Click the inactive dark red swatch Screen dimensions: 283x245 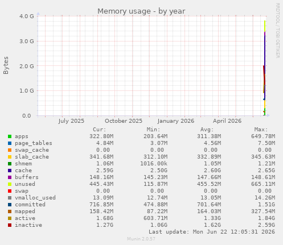[10, 225]
